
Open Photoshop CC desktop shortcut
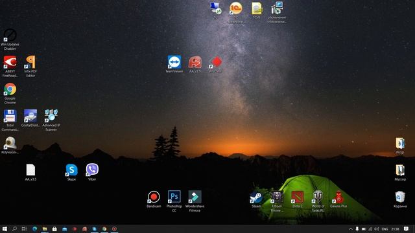174,201
